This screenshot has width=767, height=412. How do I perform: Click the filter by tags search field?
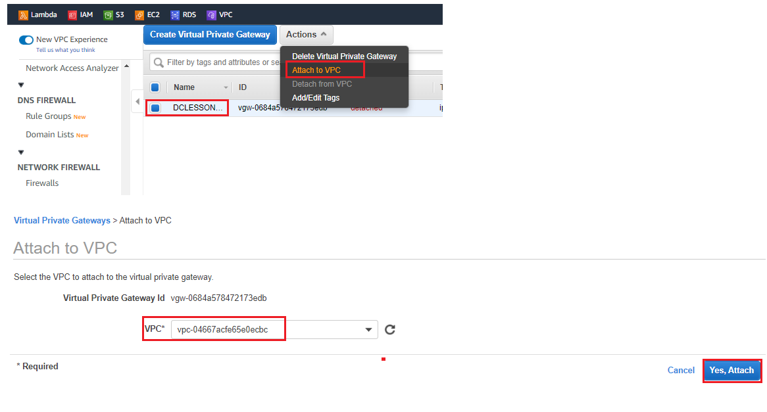tap(223, 62)
